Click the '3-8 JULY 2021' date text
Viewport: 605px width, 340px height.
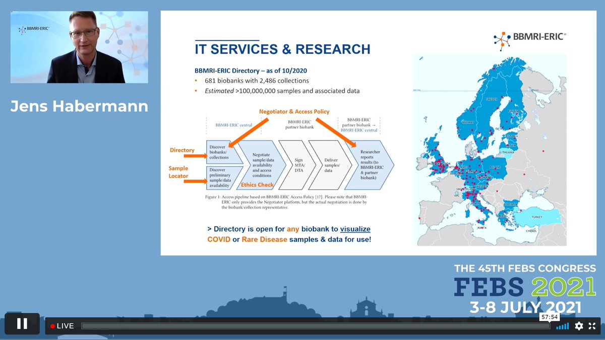525,306
